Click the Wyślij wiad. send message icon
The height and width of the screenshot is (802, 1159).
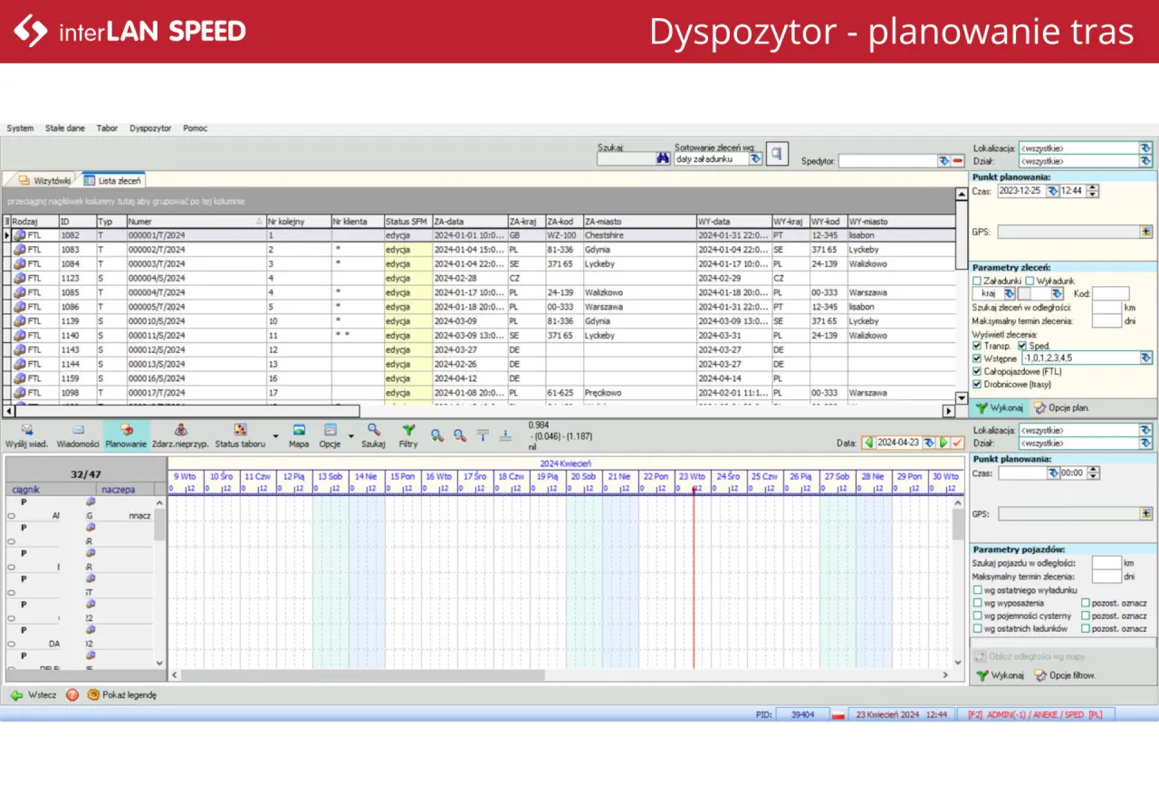point(26,430)
